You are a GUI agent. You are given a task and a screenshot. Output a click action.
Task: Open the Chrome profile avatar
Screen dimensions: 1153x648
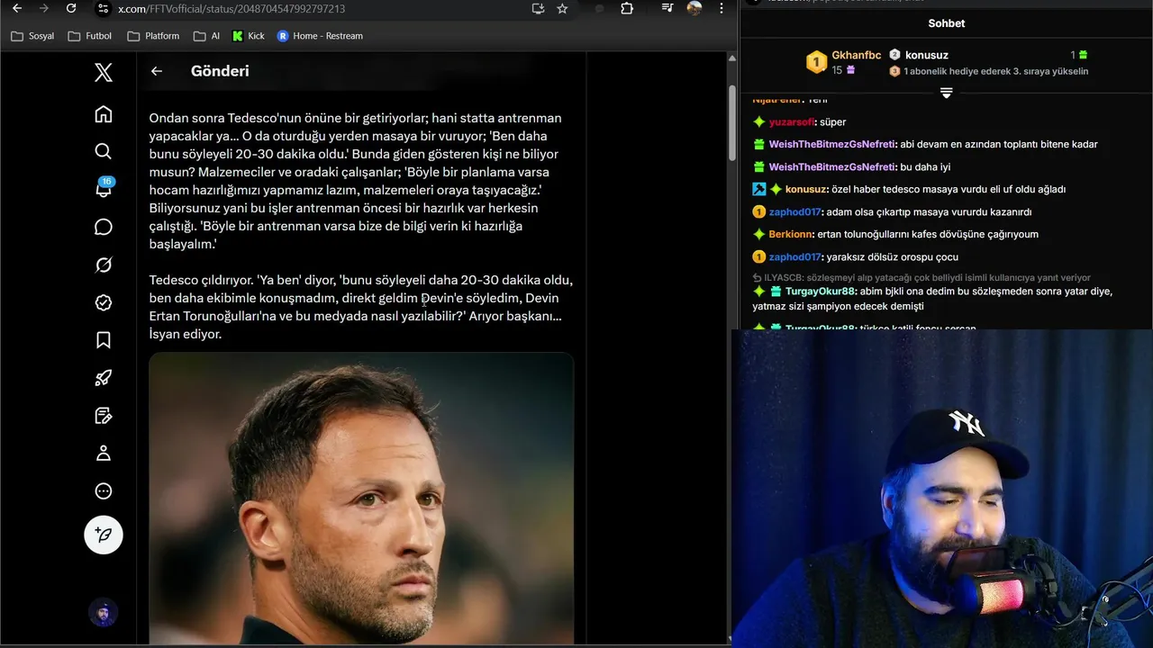click(x=695, y=8)
